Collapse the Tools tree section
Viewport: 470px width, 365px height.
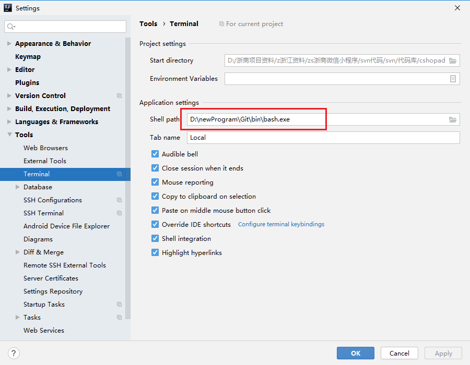[x=9, y=135]
